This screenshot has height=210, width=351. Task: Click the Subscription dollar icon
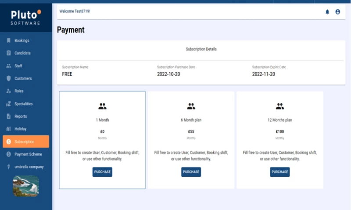point(8,141)
